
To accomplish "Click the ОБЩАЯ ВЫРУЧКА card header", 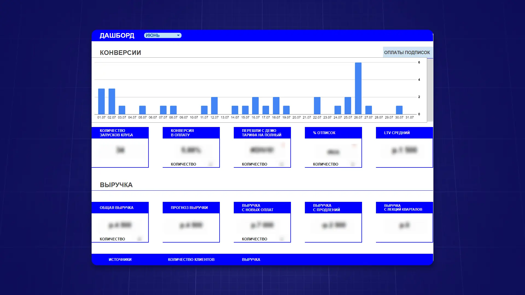I will 120,208.
